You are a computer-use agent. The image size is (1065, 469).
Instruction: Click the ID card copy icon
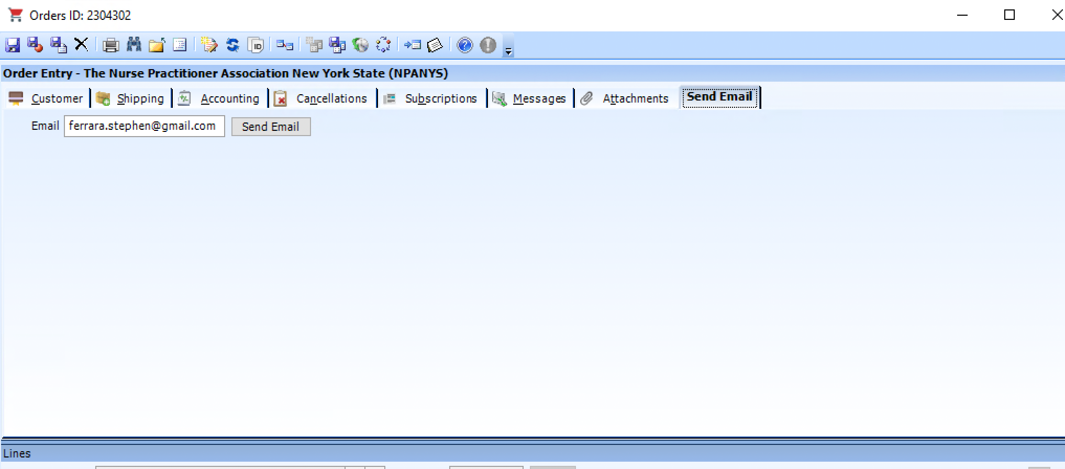256,46
